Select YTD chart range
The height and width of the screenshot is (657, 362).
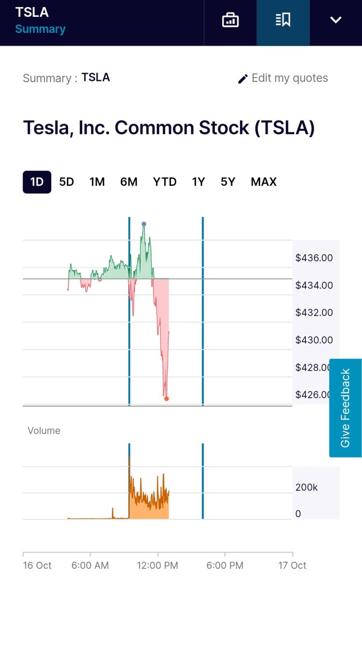coord(165,182)
